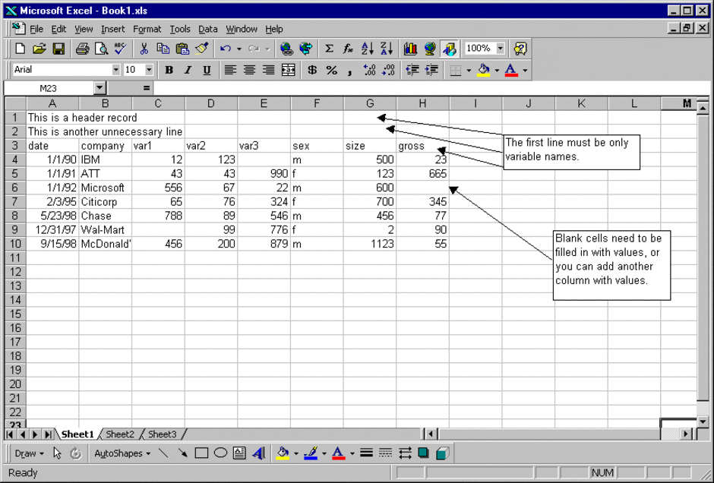The height and width of the screenshot is (483, 714).
Task: Click the Paste clipboard icon
Action: (x=182, y=49)
